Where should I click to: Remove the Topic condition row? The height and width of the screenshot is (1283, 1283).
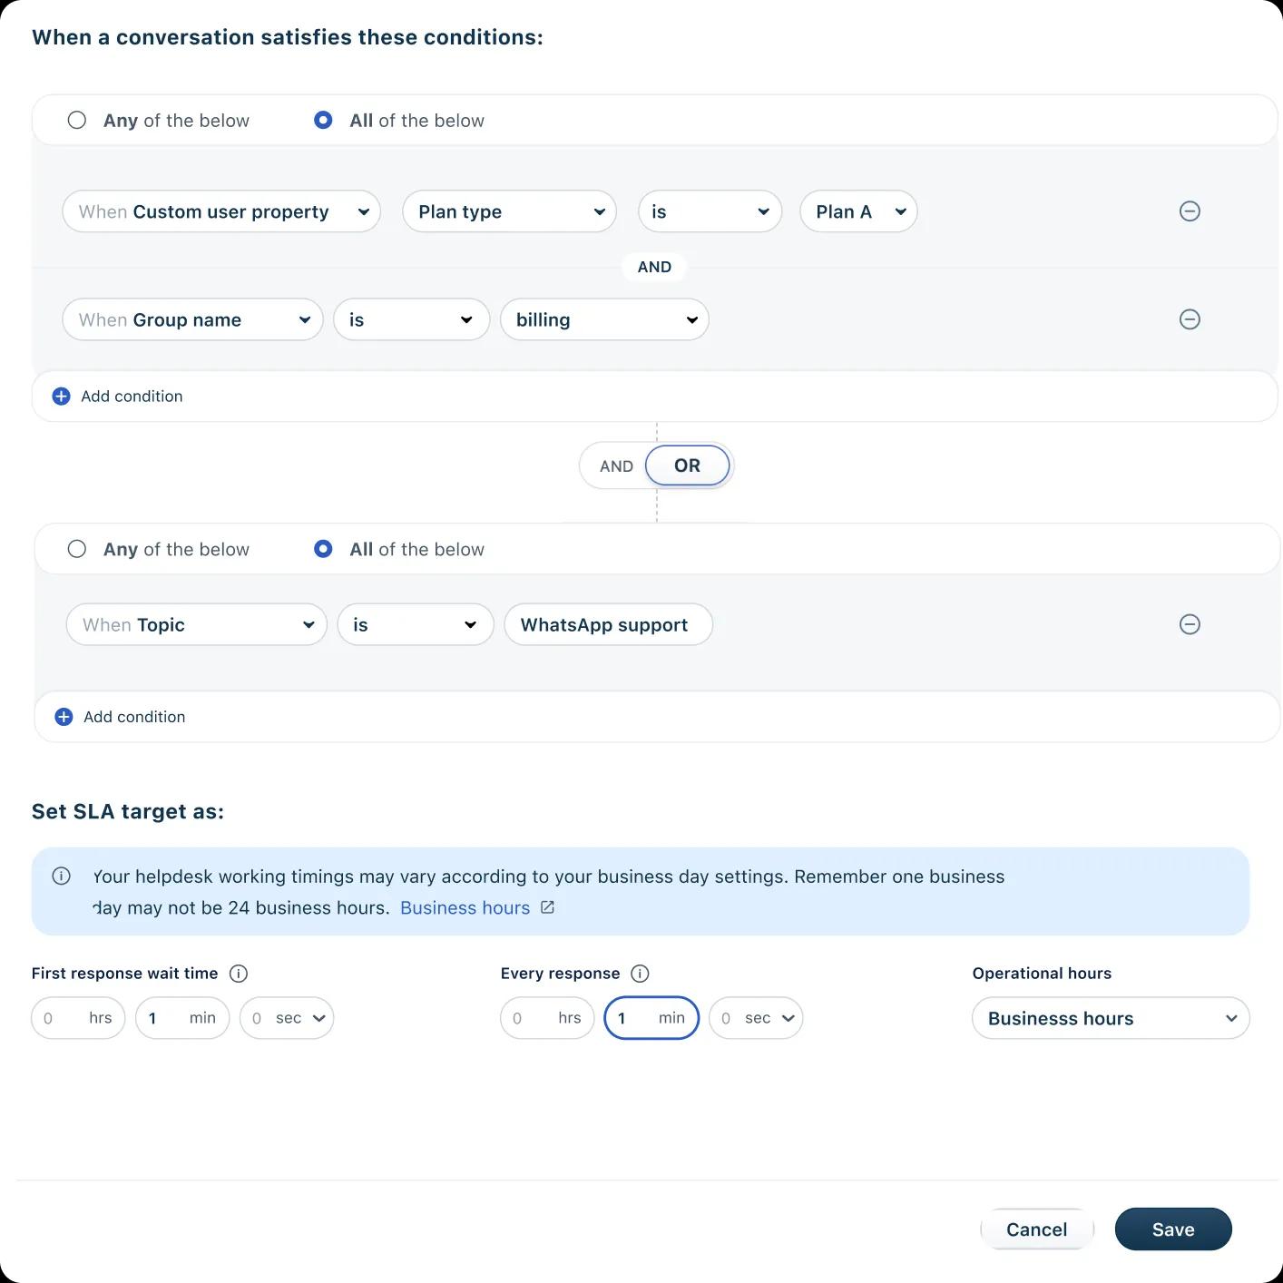pyautogui.click(x=1190, y=624)
